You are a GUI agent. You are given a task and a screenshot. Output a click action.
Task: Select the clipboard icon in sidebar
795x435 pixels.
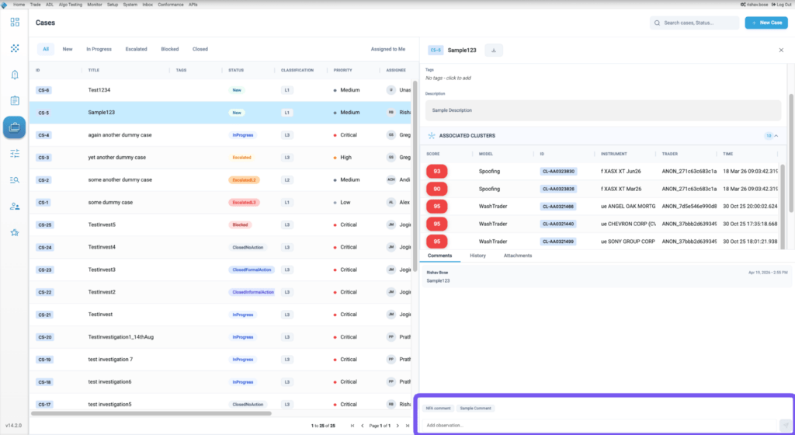[x=15, y=100]
